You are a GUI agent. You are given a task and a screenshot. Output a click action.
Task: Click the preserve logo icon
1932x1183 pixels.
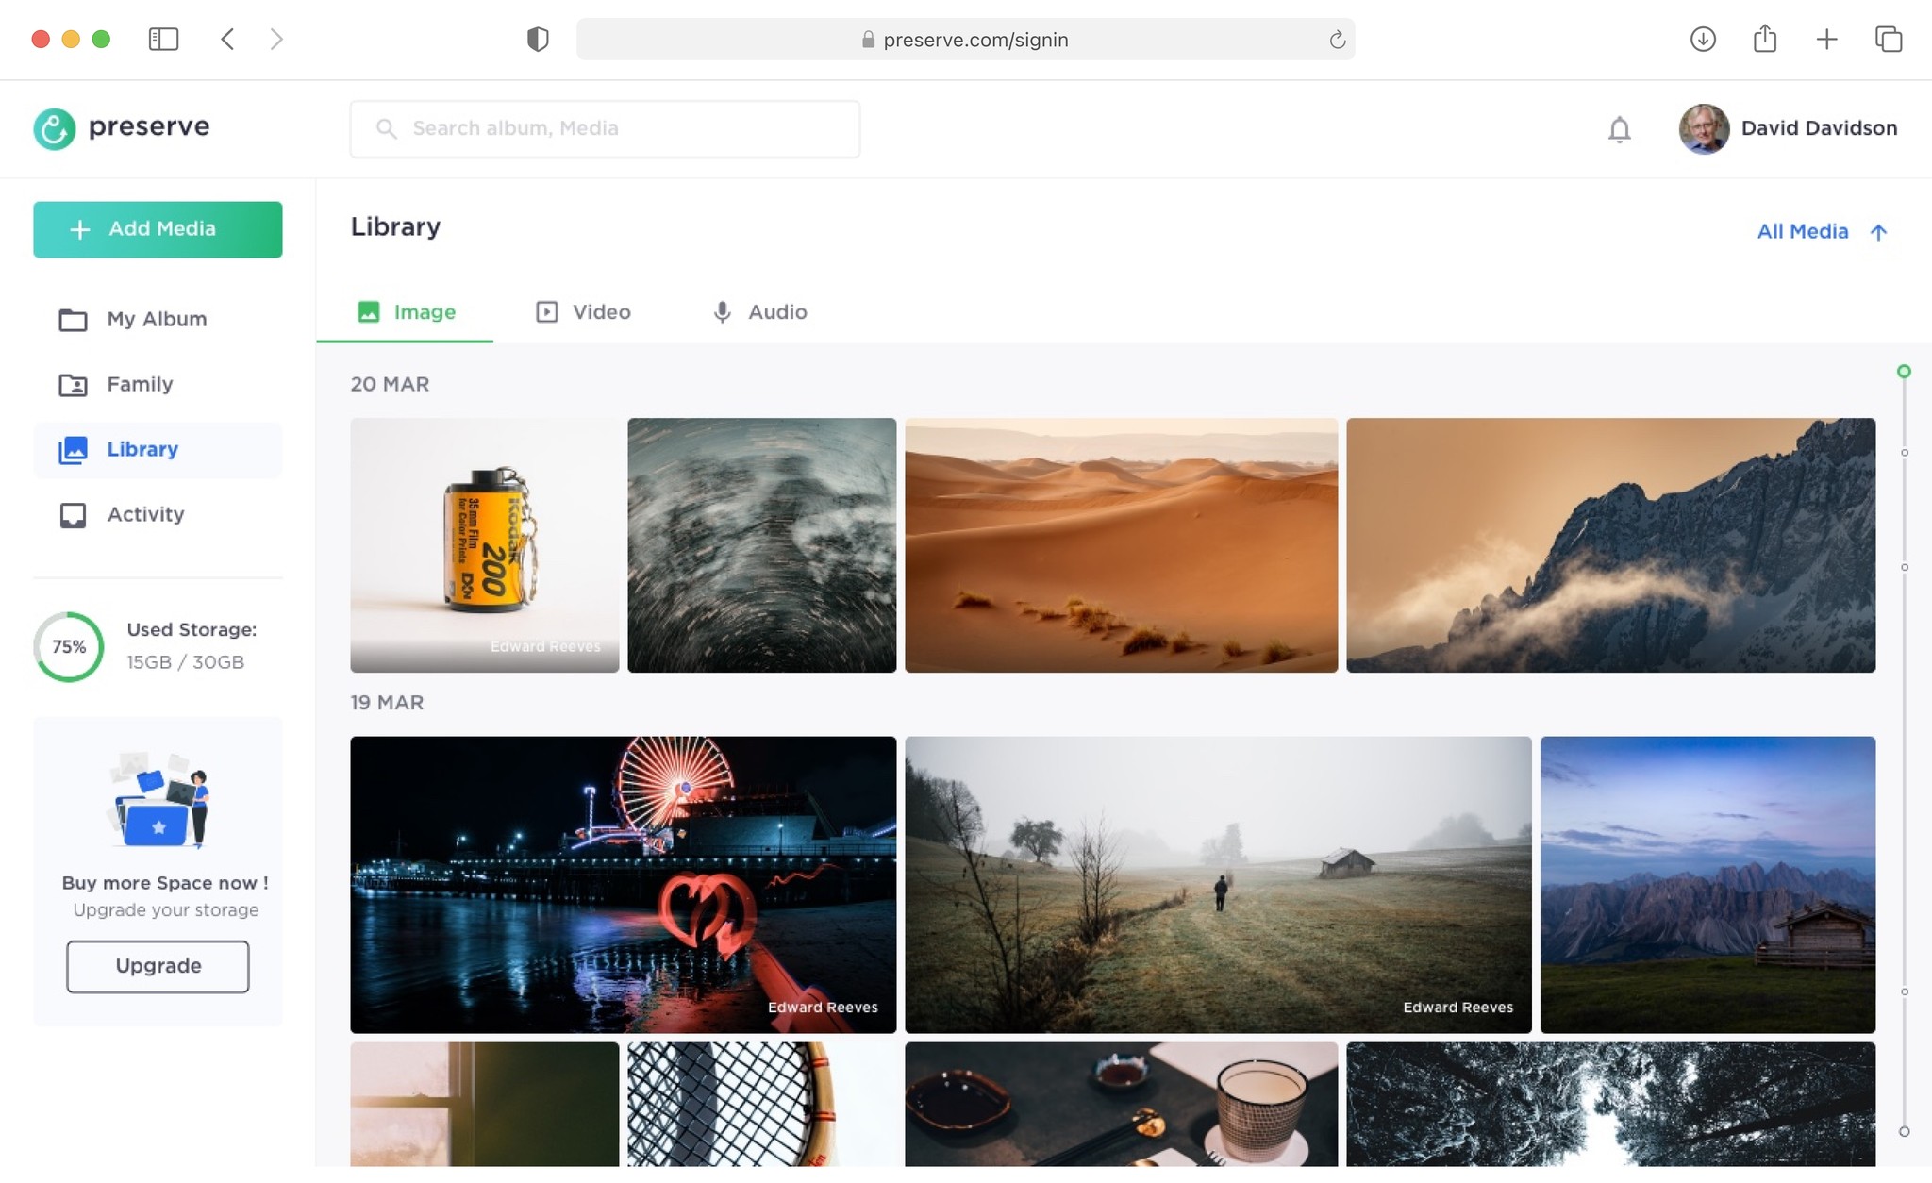pyautogui.click(x=55, y=128)
